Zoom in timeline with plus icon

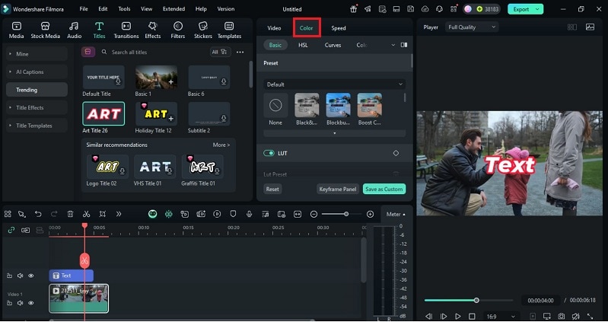coord(371,214)
